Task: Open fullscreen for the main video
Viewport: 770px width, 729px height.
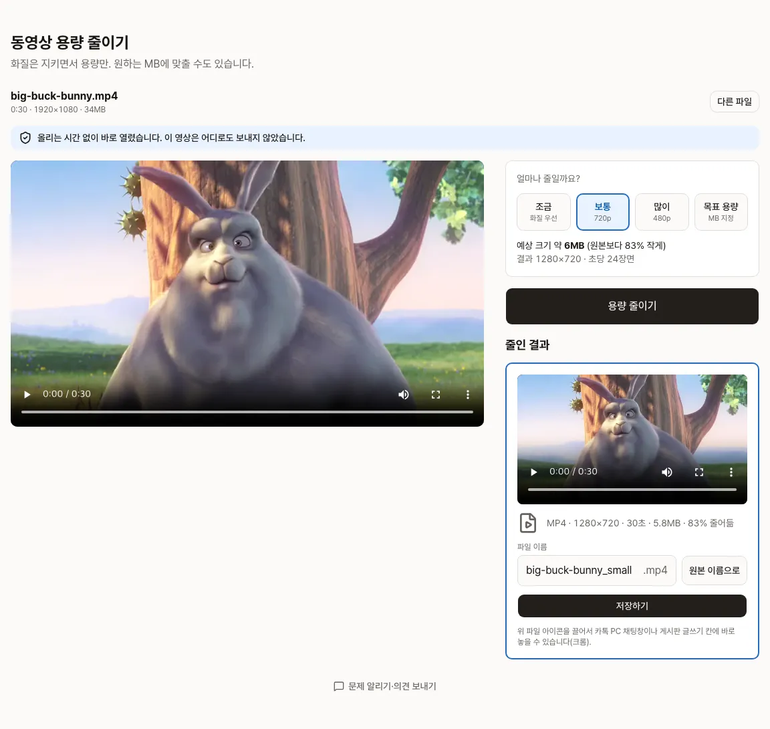Action: [x=436, y=395]
